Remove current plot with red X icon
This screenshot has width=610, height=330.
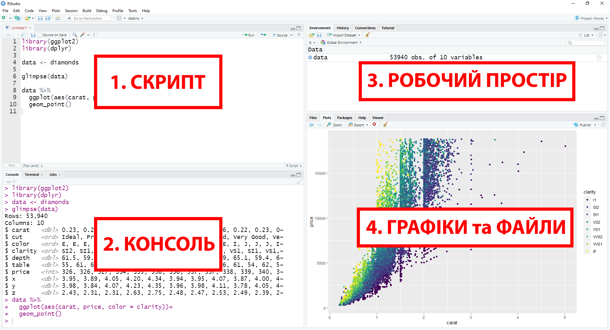pos(375,125)
